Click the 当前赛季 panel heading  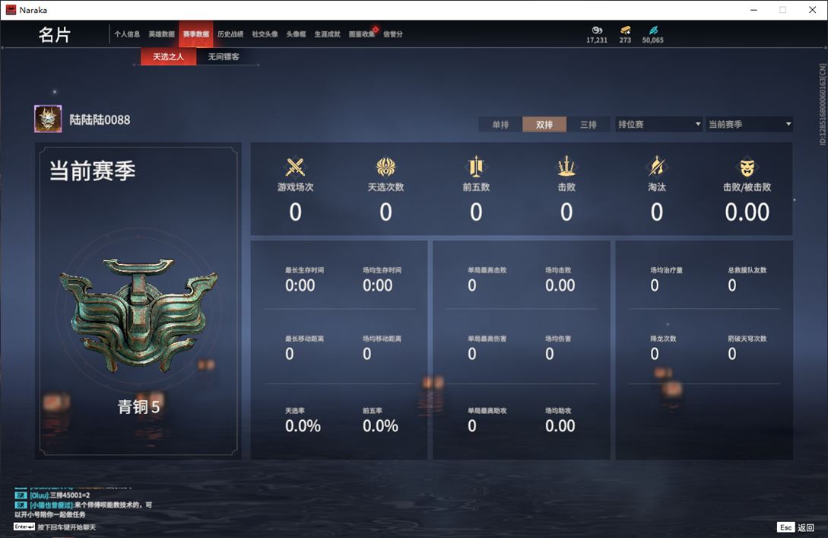(x=93, y=170)
